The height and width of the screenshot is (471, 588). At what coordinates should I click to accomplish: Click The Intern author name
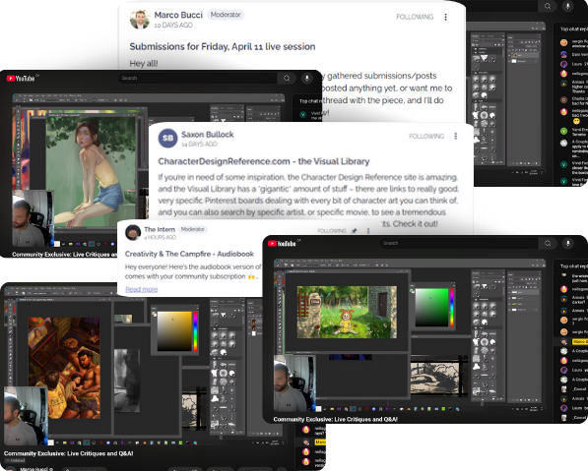tap(160, 229)
